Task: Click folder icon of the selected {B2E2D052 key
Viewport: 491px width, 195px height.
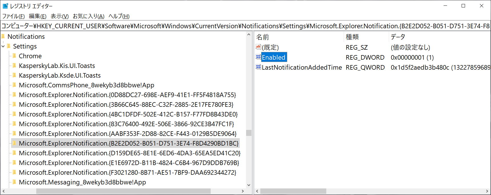Action: [x=14, y=143]
